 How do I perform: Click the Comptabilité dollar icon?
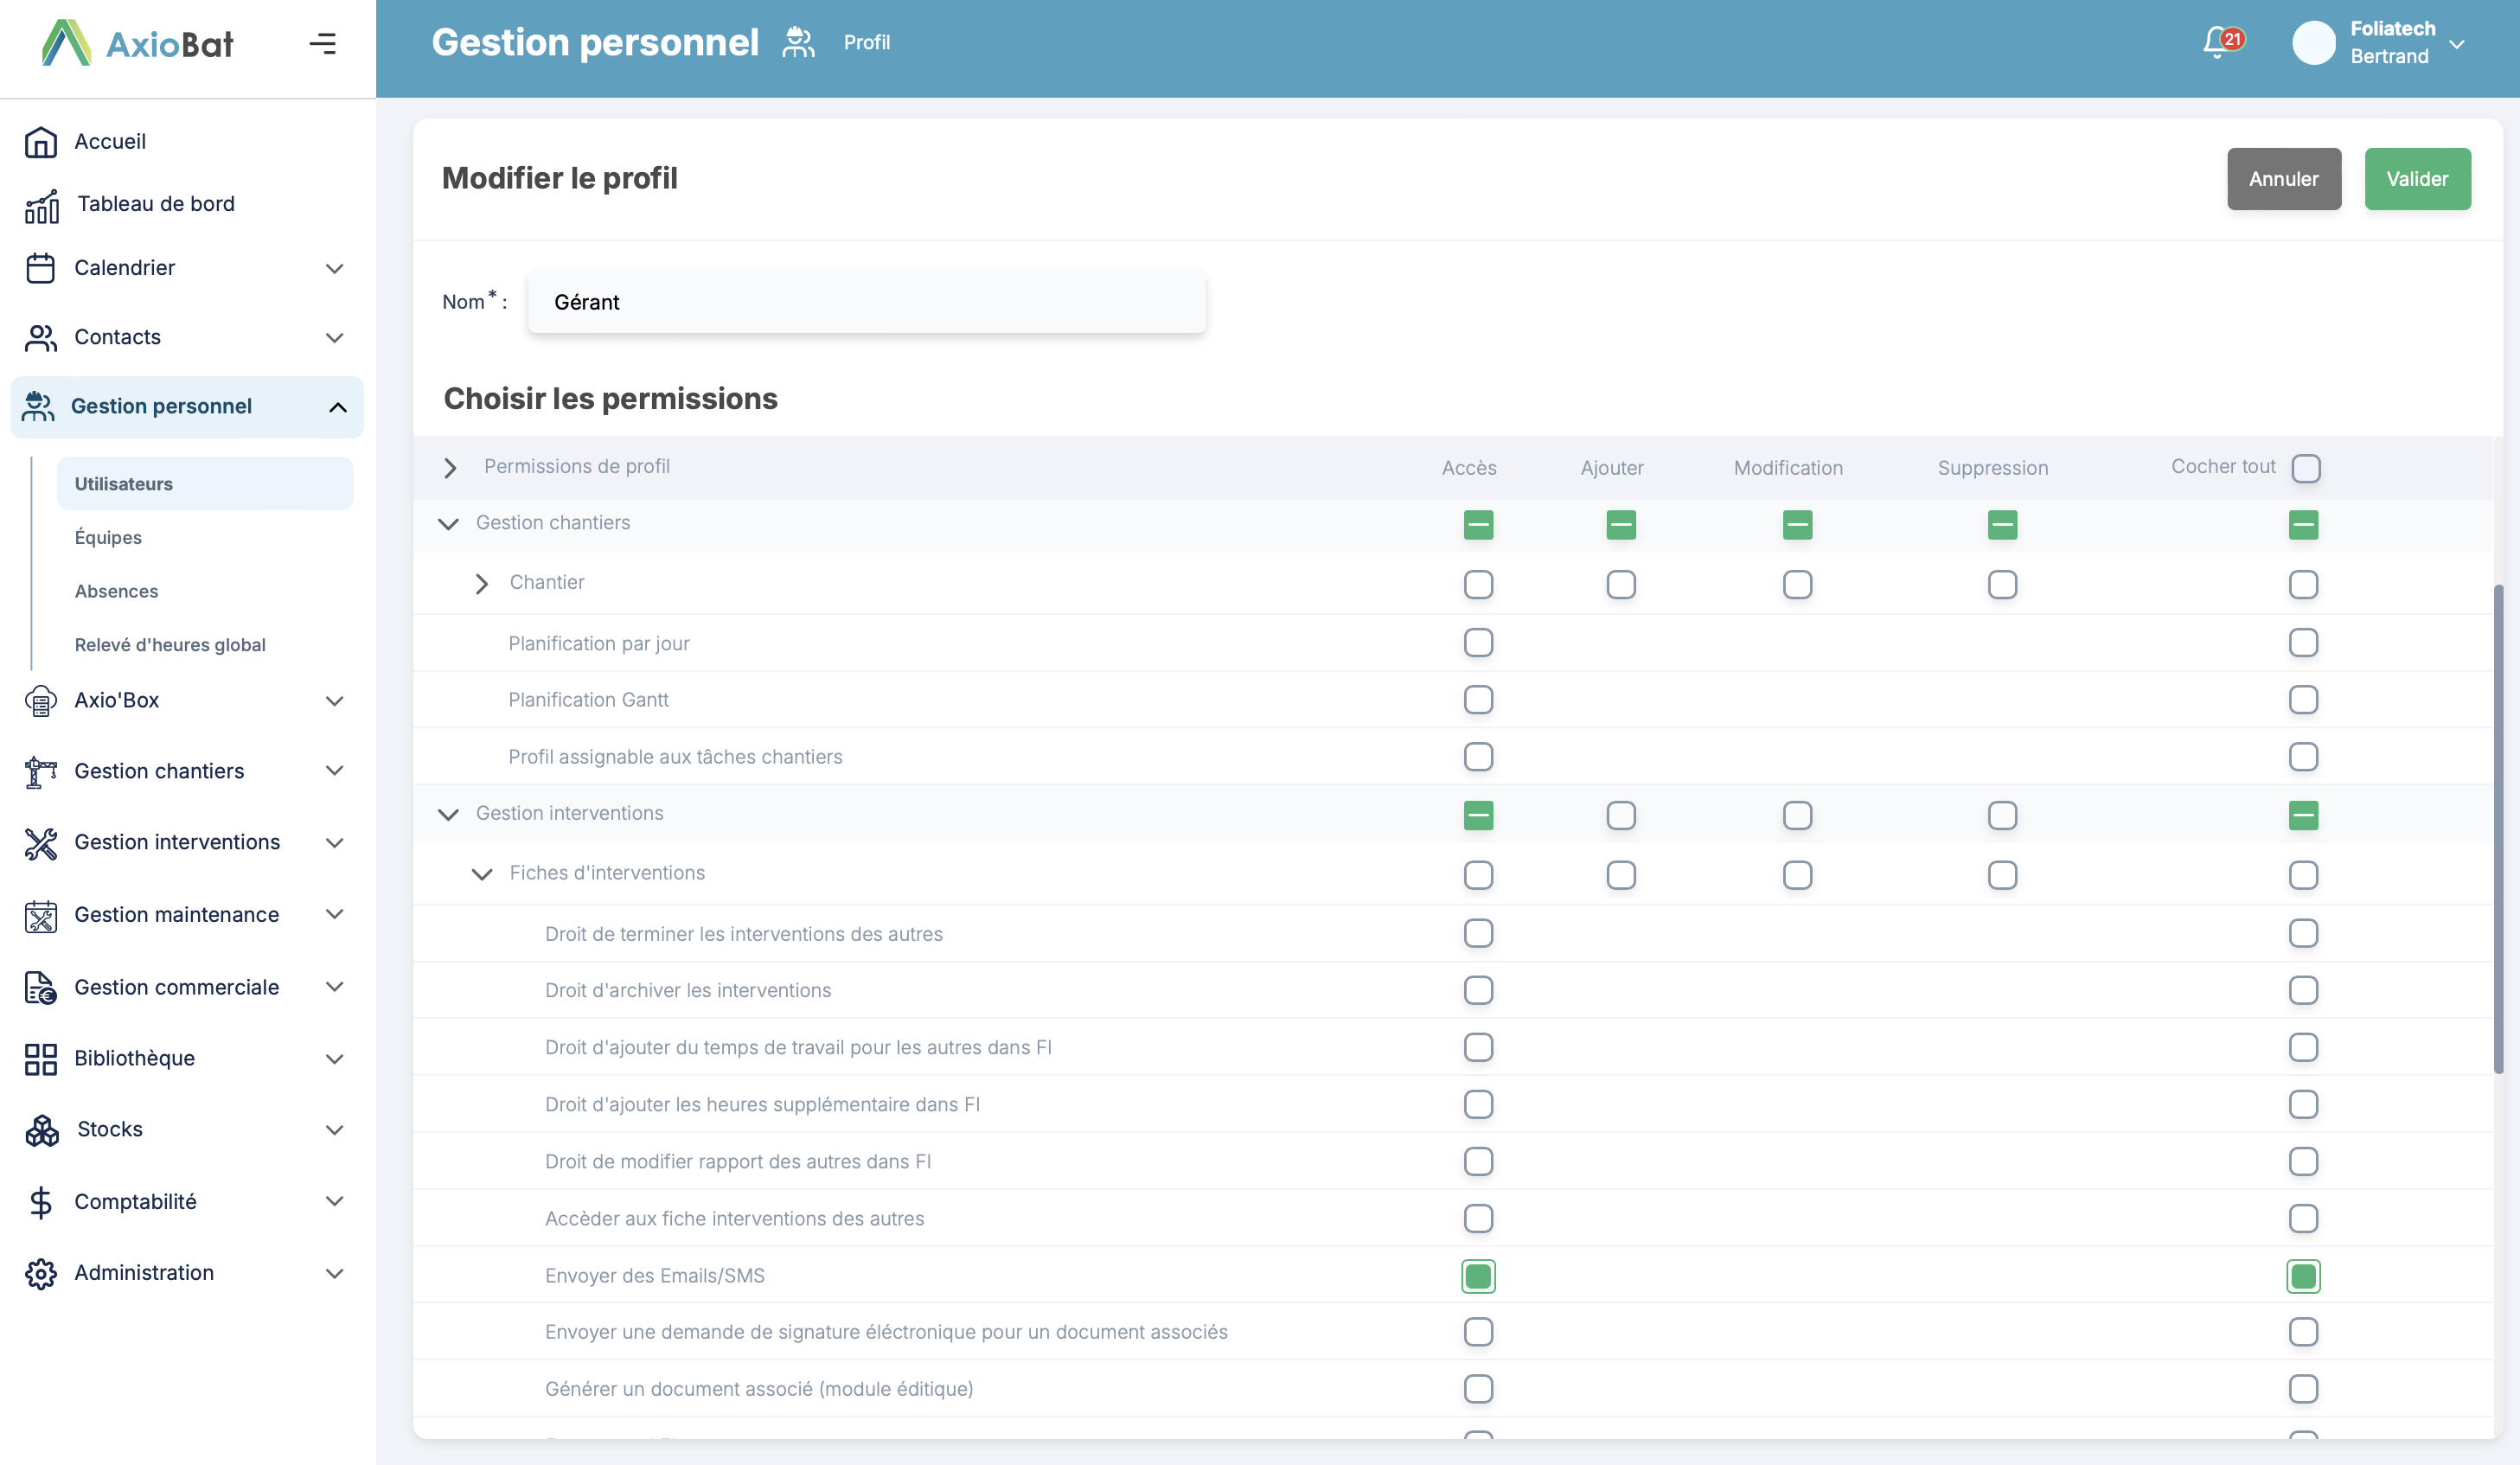(x=40, y=1202)
